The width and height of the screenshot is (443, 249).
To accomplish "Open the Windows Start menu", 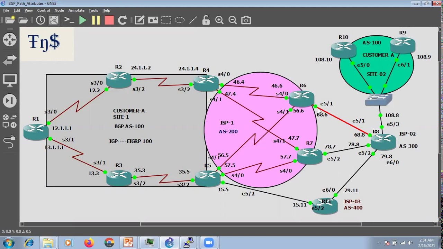I will (8, 243).
